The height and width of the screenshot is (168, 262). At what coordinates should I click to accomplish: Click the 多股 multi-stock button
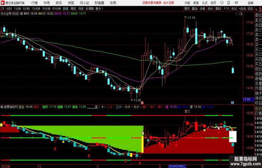tap(202, 9)
